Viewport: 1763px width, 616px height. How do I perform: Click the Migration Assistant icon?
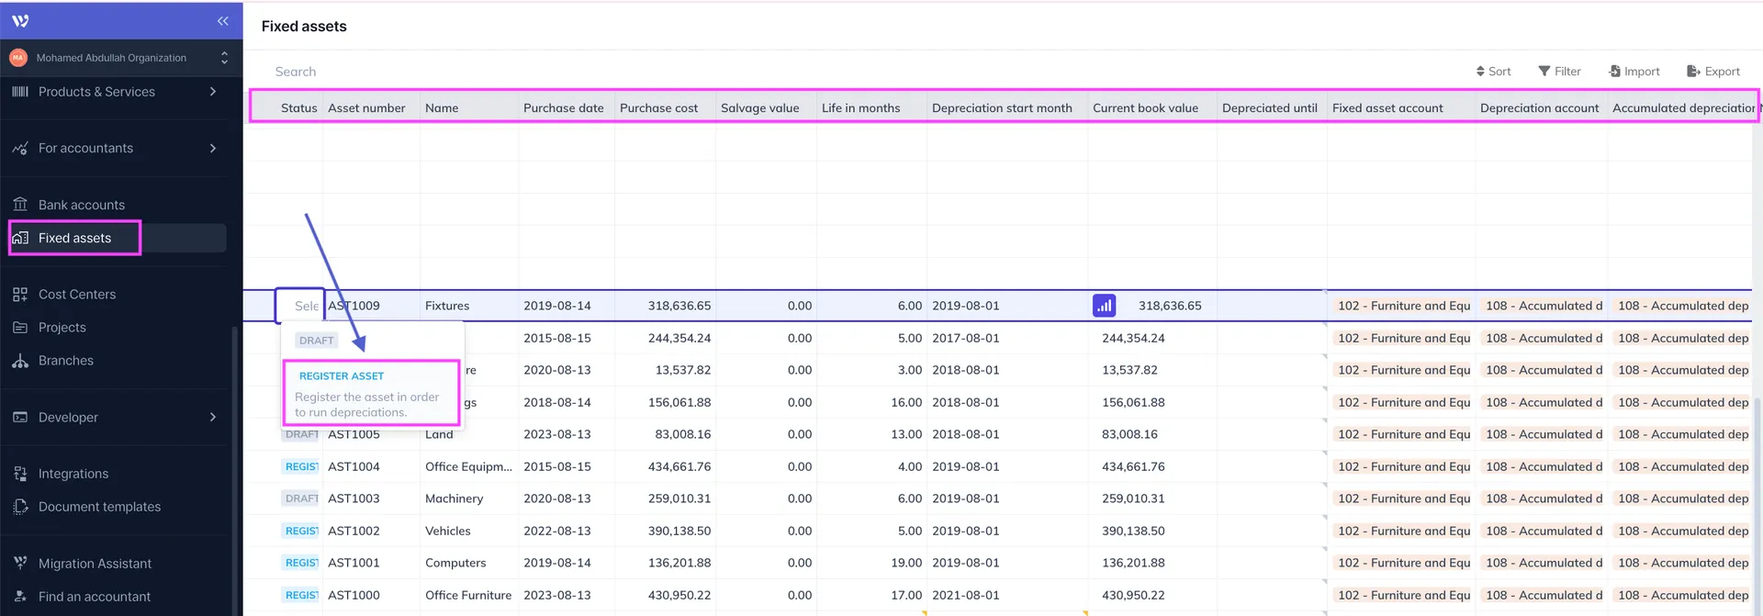pyautogui.click(x=20, y=564)
